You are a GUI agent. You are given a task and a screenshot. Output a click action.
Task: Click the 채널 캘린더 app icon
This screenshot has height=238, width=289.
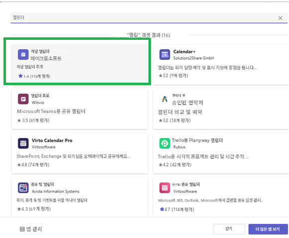23,55
